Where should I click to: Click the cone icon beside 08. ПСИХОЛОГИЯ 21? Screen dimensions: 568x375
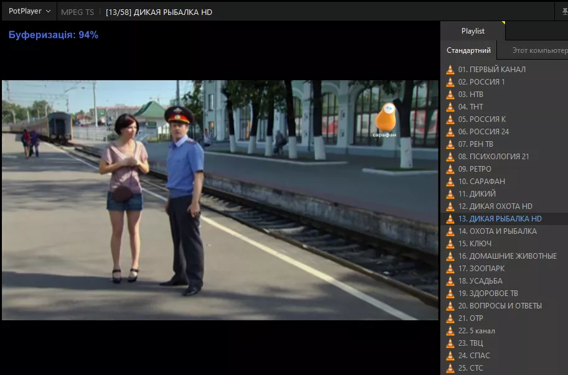point(450,157)
